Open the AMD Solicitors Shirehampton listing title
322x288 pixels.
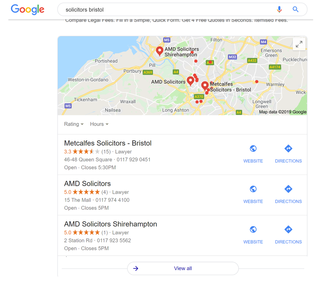(x=110, y=224)
